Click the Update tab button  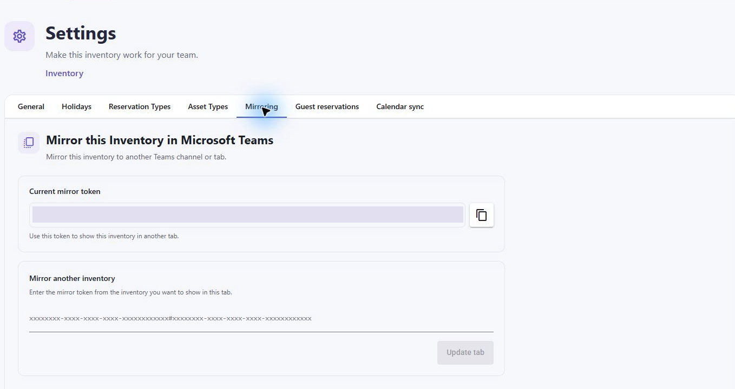click(465, 352)
